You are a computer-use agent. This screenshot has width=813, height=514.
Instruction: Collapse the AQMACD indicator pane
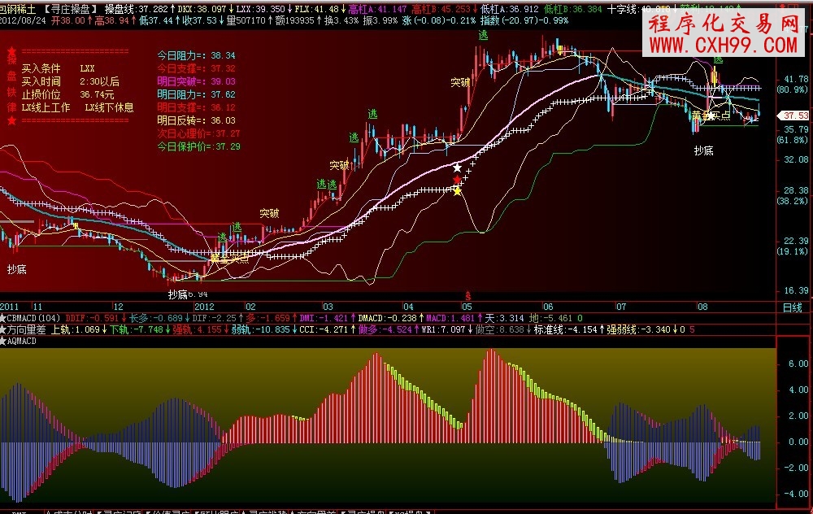(x=5, y=342)
